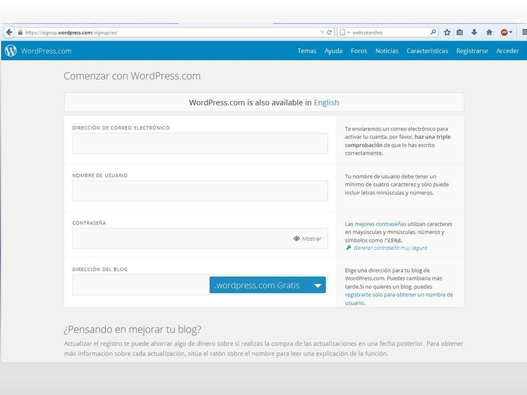Toggle Mostrar password visibility
This screenshot has height=395, width=527.
point(307,239)
